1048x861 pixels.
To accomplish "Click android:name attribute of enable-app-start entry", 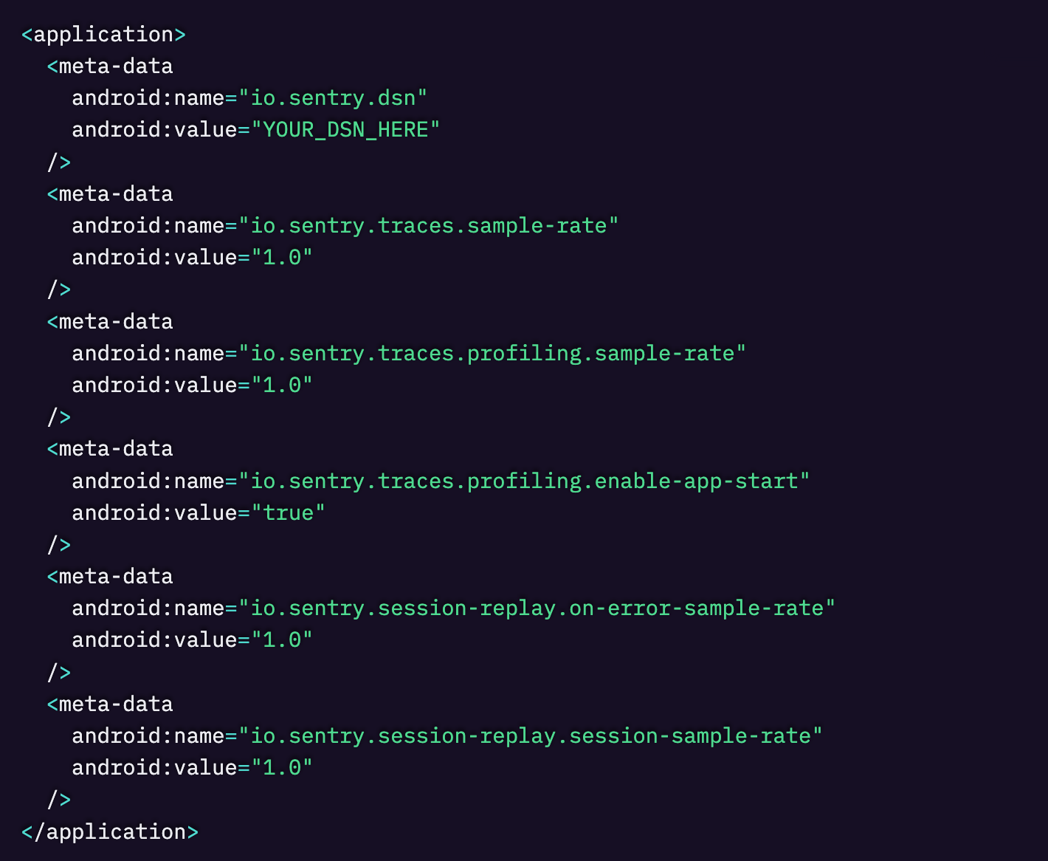I will click(x=148, y=481).
